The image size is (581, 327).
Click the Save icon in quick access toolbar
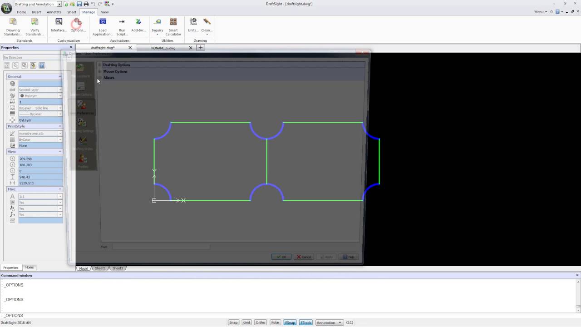pyautogui.click(x=79, y=4)
